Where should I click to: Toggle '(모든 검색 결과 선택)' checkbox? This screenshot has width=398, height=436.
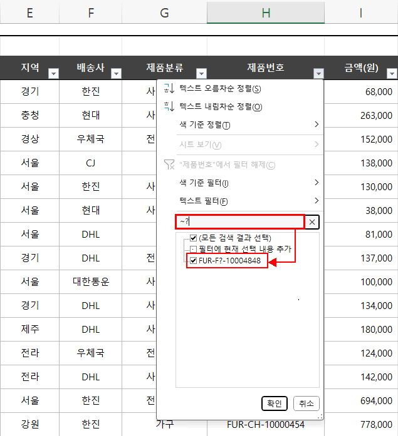(193, 238)
